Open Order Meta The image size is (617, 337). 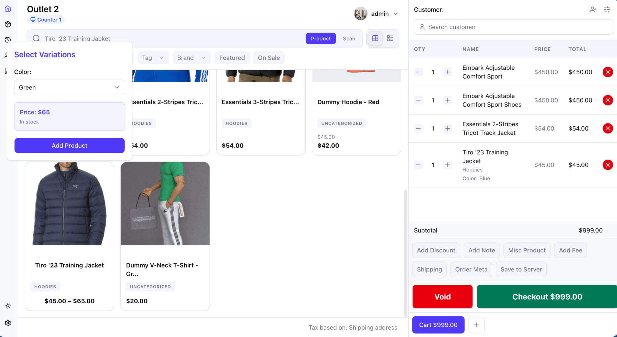pos(471,269)
